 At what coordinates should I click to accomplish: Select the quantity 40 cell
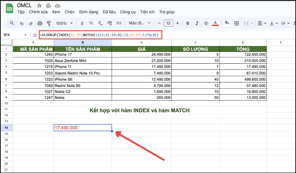(195, 79)
